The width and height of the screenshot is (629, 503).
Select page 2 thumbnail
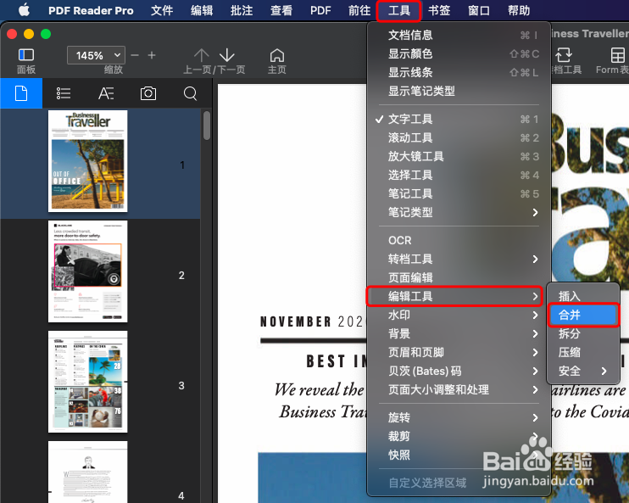click(x=88, y=271)
